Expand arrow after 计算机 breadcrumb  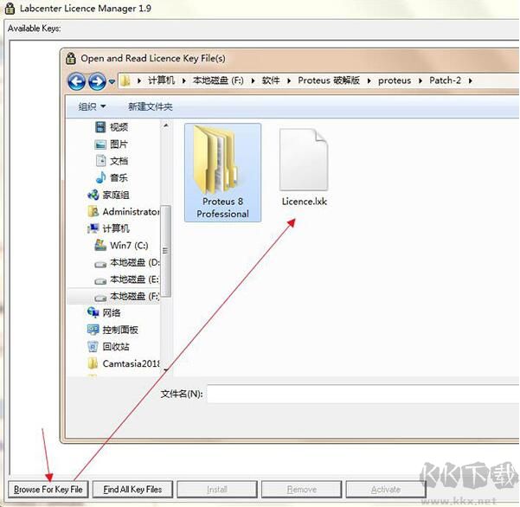[x=184, y=81]
